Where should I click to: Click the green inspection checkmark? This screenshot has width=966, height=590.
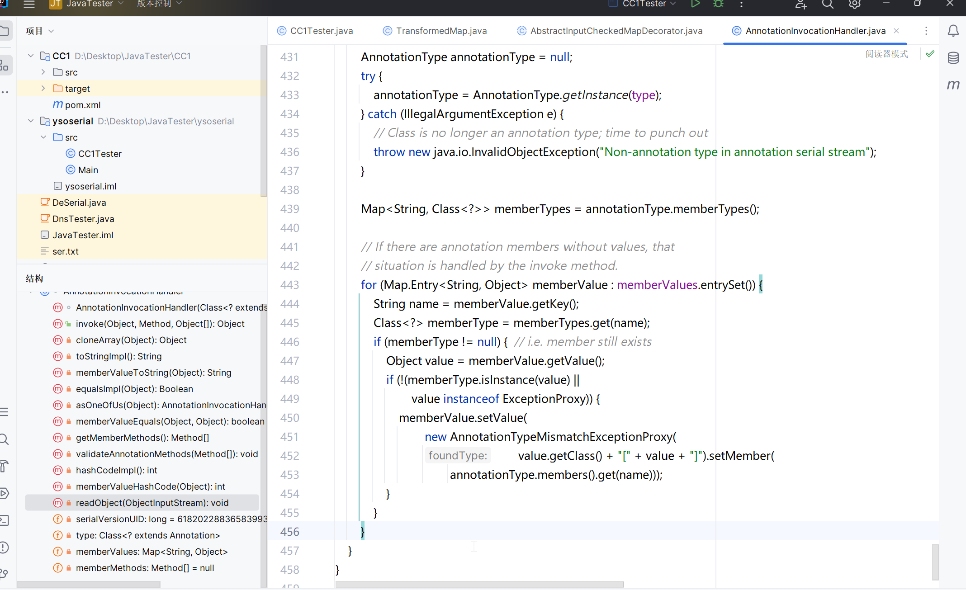(x=930, y=54)
